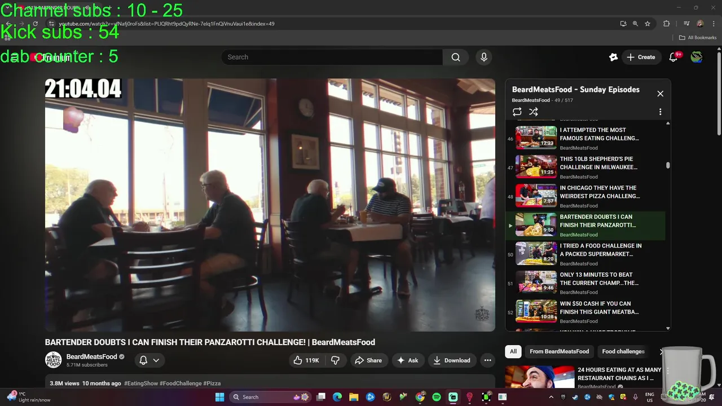Download the video
Screen dimensions: 722x406
(x=451, y=360)
